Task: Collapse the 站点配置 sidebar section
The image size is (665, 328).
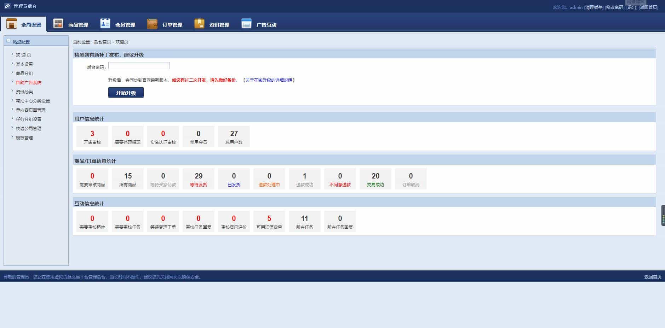Action: [8, 41]
